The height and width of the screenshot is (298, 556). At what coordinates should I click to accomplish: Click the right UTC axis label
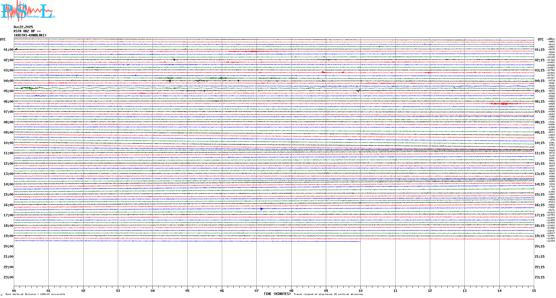click(x=541, y=39)
